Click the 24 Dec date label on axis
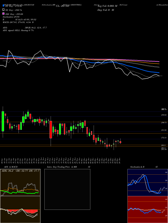This screenshot has height=223, width=168. (x=120, y=160)
